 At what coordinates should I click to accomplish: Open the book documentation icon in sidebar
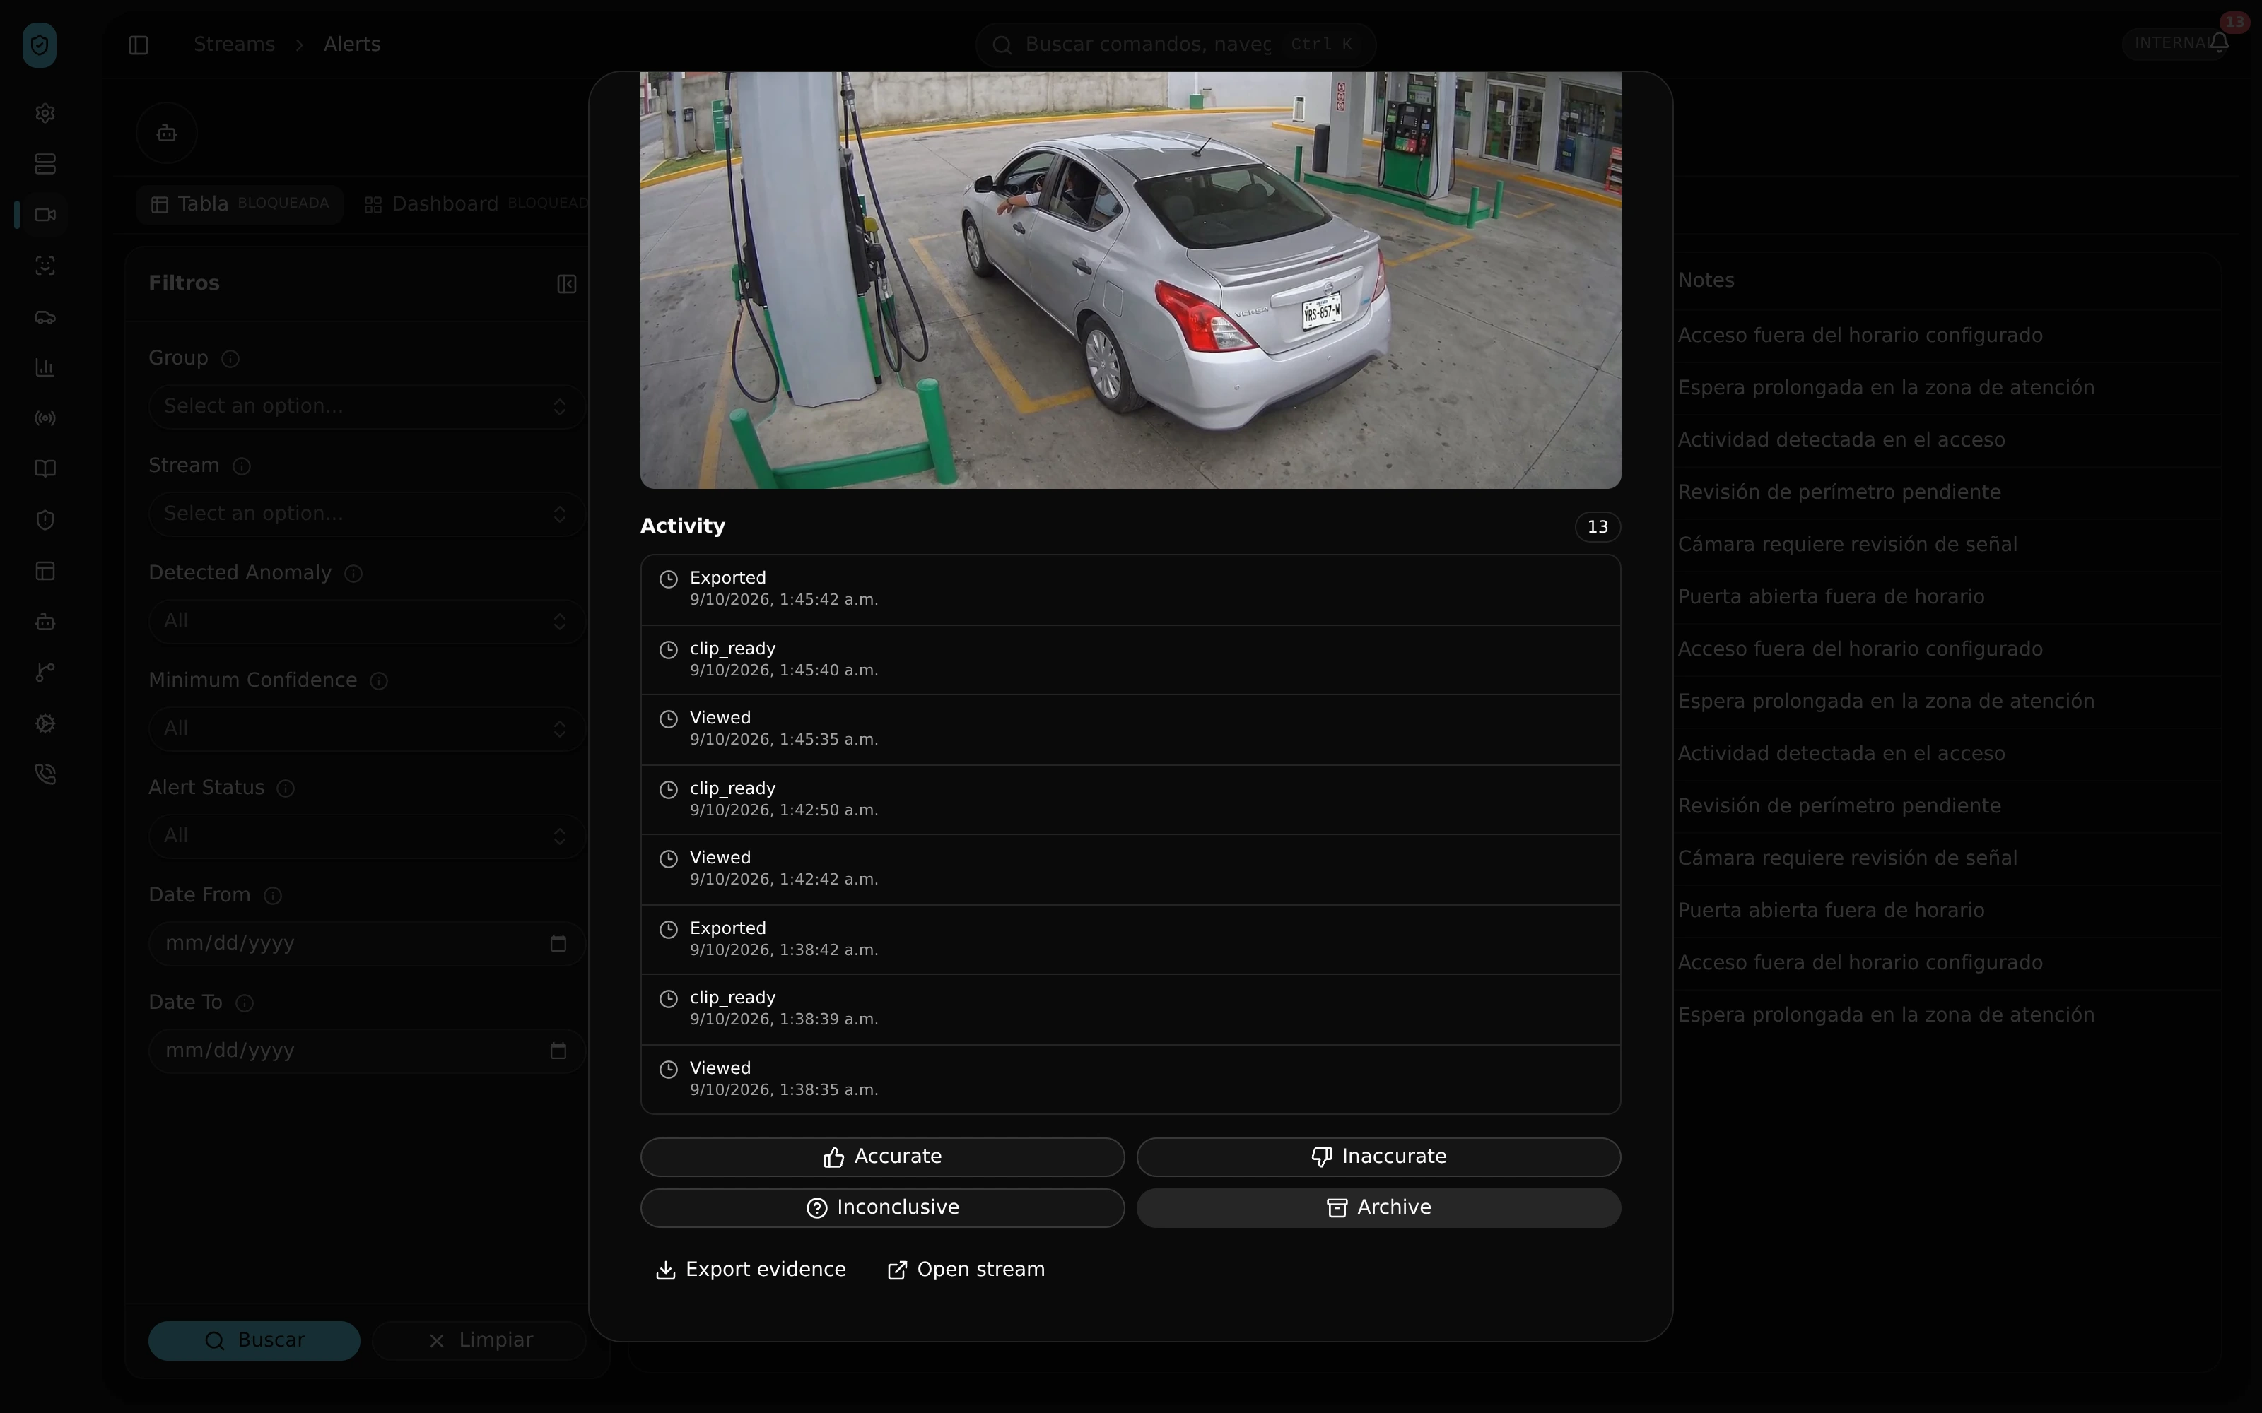[x=45, y=469]
